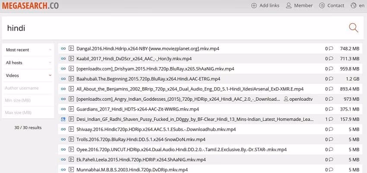
Task: Click the link icon for All_About_the_Benjamins row
Action: click(x=63, y=89)
